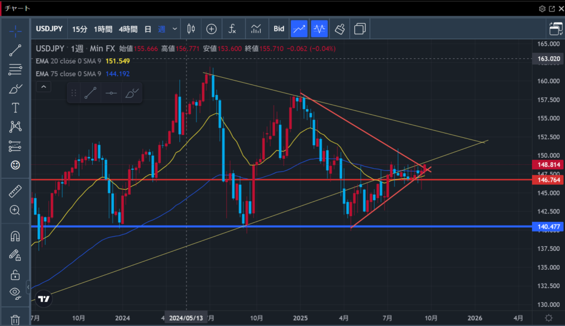Switch to the 15分 timeframe
Viewport: 565px width, 326px height.
tap(79, 29)
